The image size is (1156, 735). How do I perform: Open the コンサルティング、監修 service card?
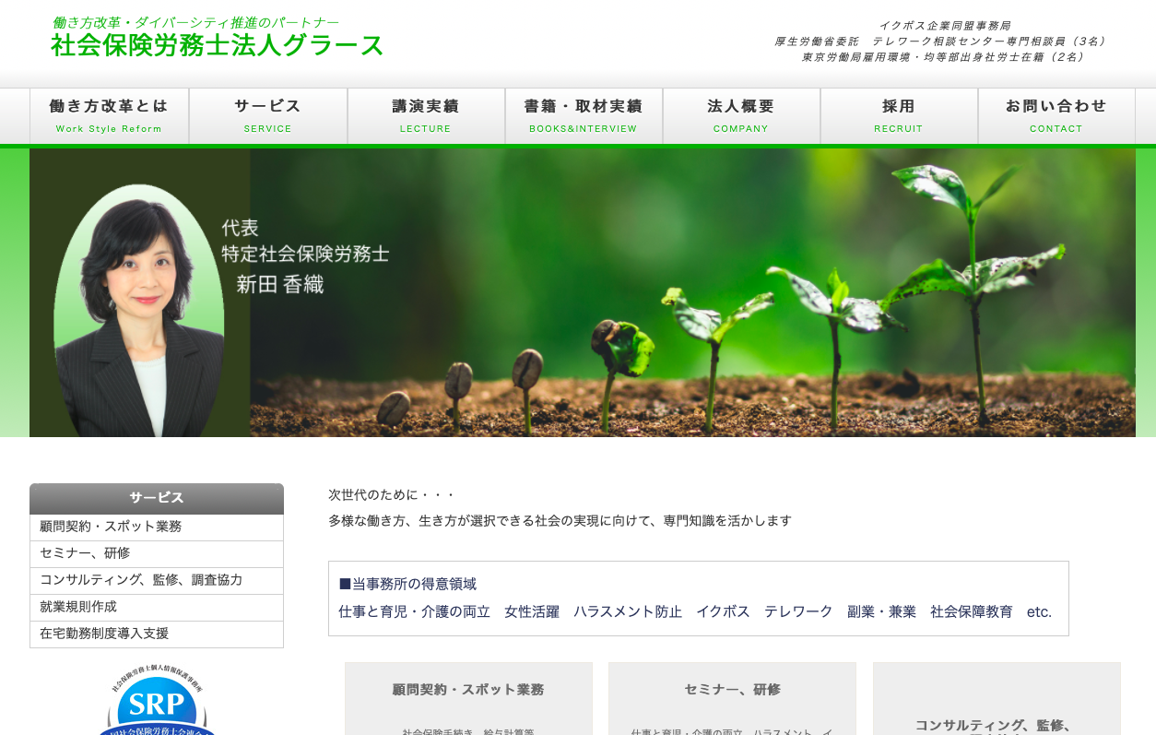coord(997,699)
